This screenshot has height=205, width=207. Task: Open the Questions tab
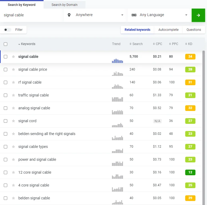(x=194, y=30)
